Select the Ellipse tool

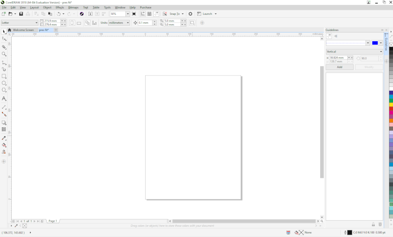point(4,83)
